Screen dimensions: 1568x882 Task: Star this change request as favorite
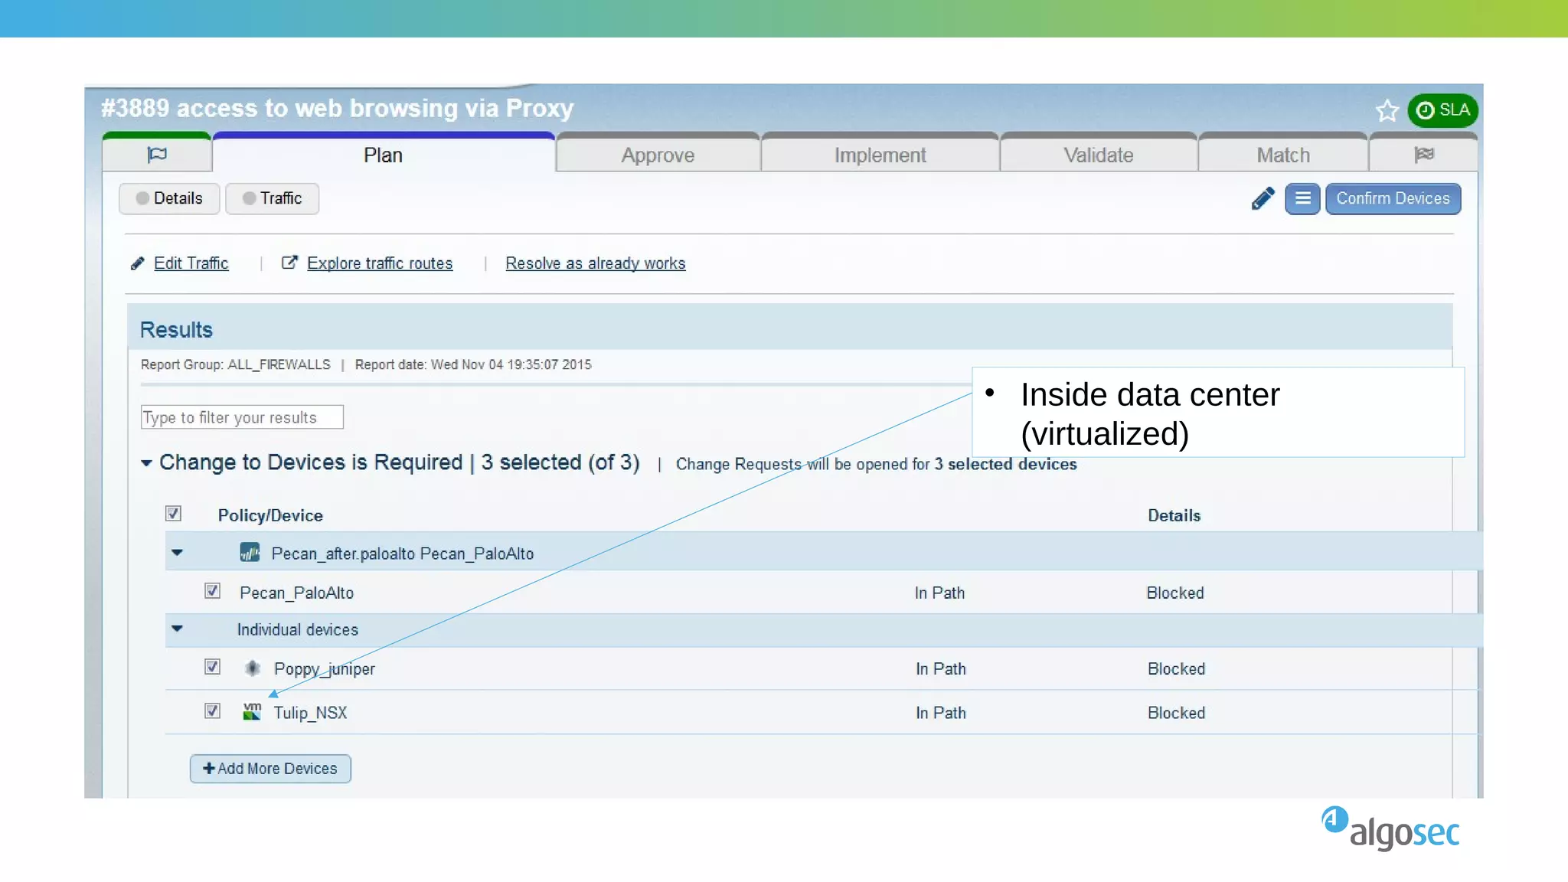1387,111
